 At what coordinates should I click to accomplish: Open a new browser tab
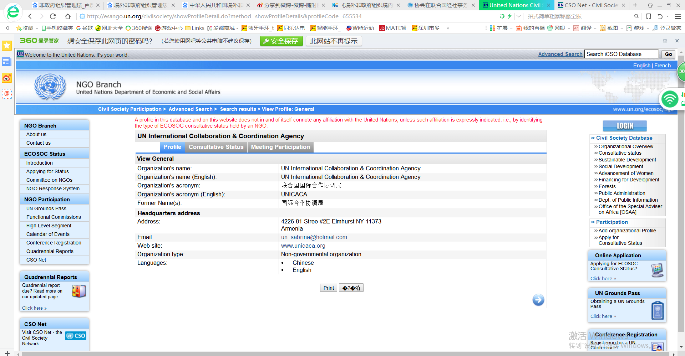(x=635, y=5)
